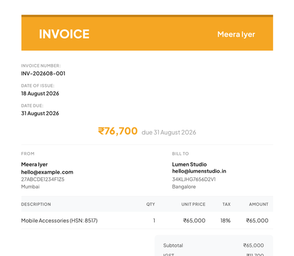Select the invoice number INV-202608-001

pyautogui.click(x=43, y=73)
